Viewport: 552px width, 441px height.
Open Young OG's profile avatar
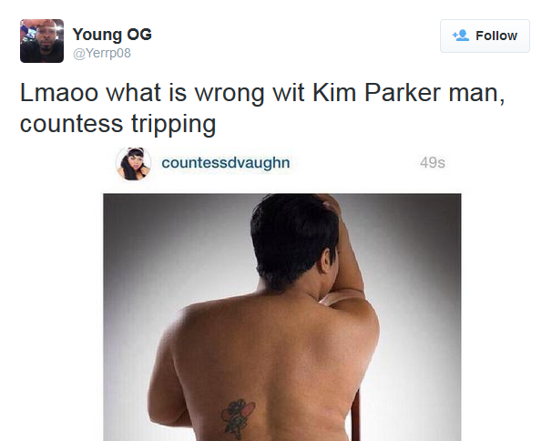click(x=42, y=41)
